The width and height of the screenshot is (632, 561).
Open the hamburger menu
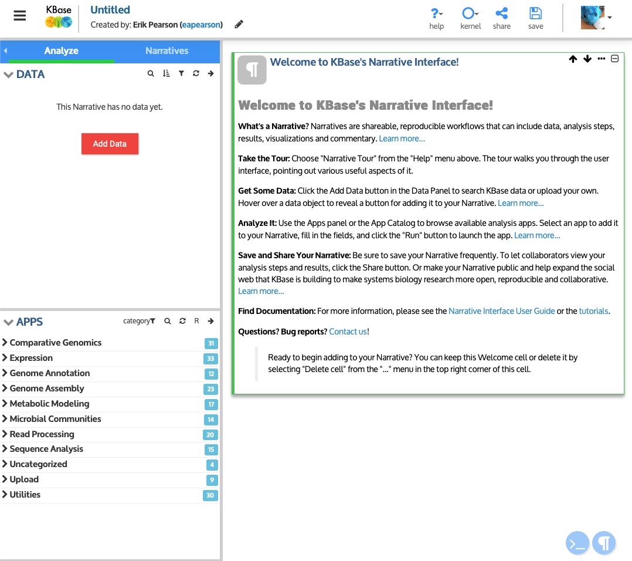pos(19,15)
